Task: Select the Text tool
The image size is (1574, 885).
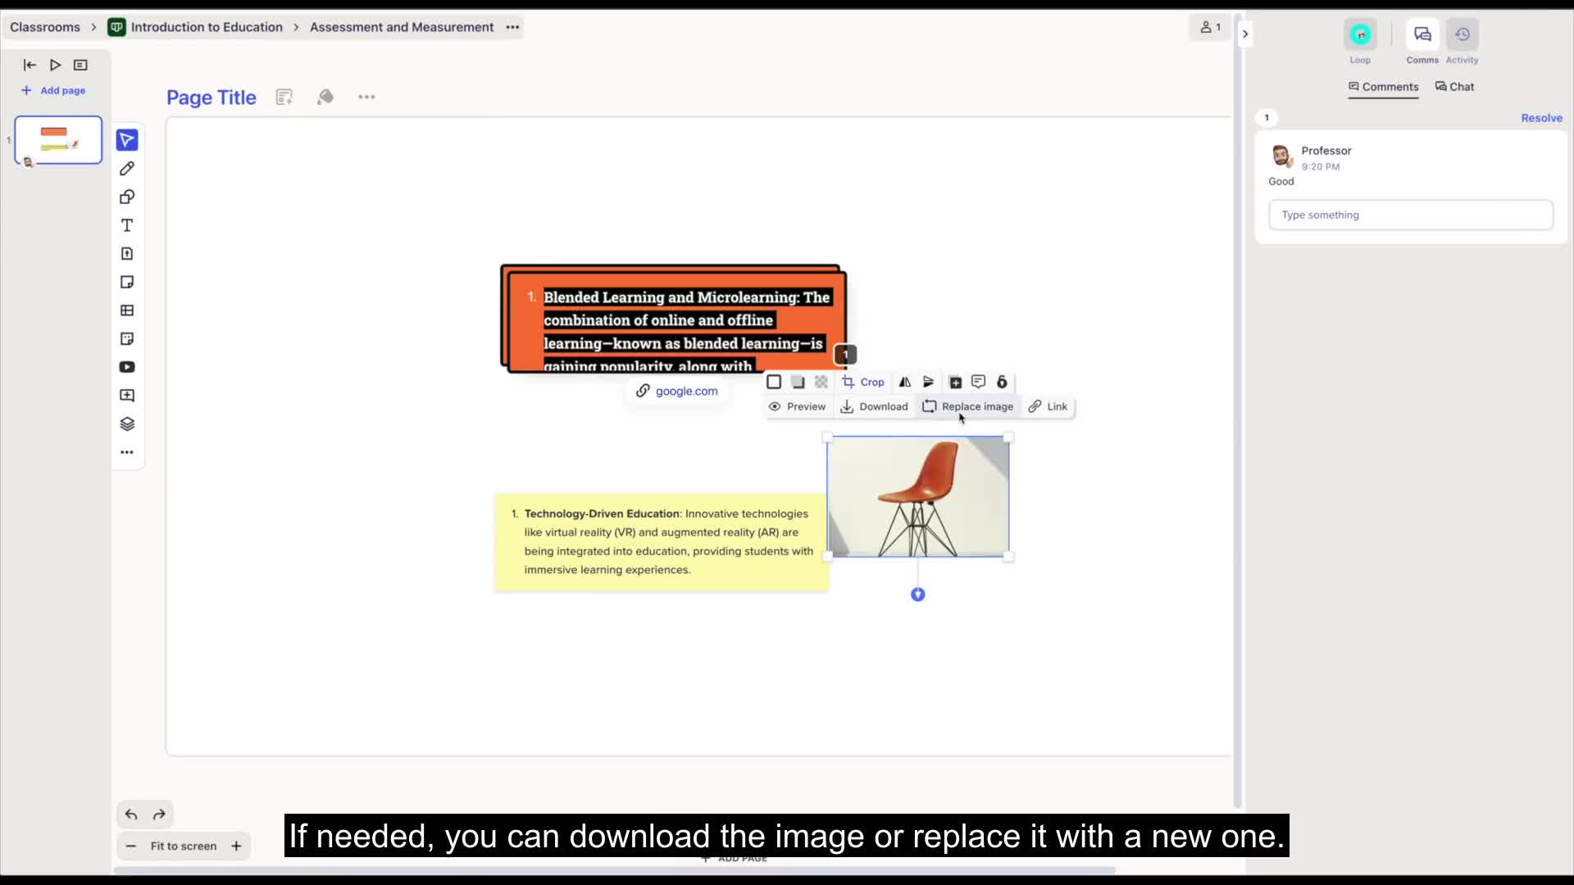Action: click(x=127, y=225)
